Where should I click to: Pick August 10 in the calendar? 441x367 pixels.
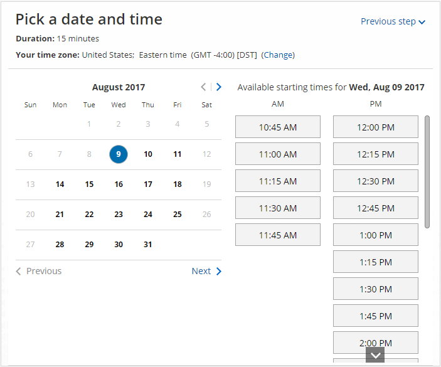point(148,154)
